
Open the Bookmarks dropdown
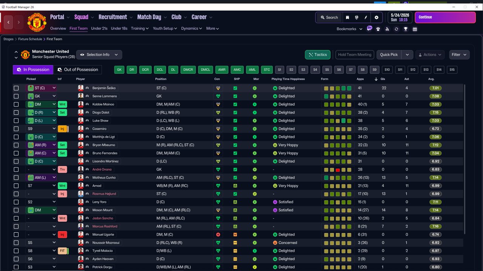(349, 29)
